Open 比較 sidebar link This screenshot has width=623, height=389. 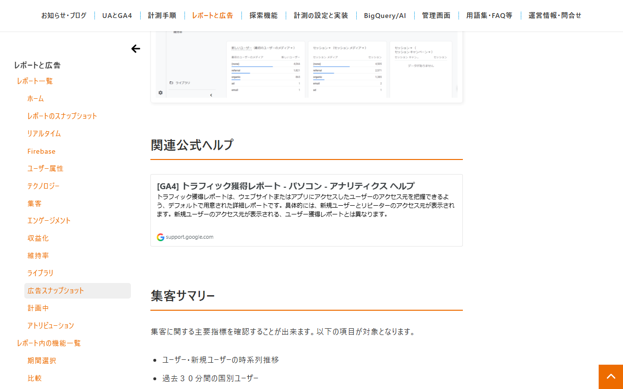[35, 378]
